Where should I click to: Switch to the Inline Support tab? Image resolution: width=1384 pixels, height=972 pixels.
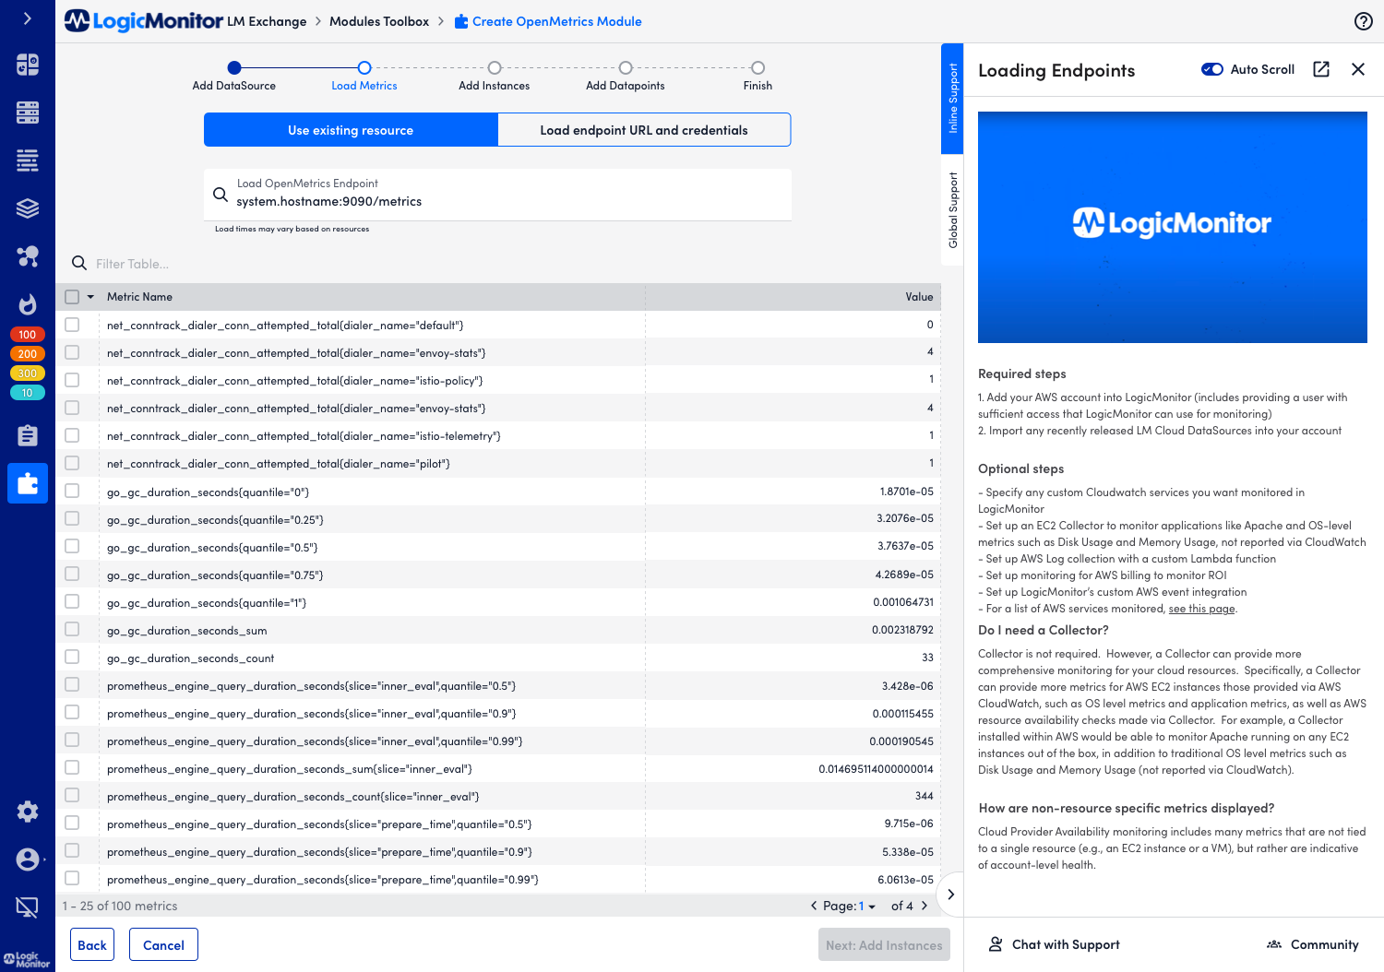[952, 99]
